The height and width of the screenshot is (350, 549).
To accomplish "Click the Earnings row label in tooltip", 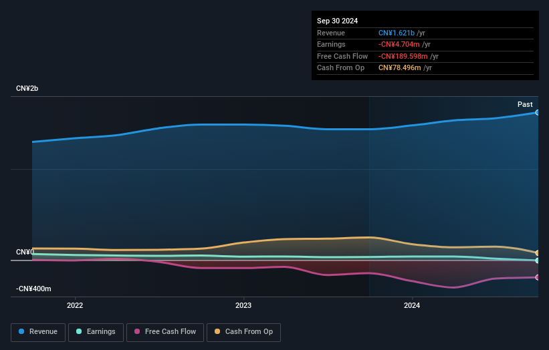I will (331, 44).
